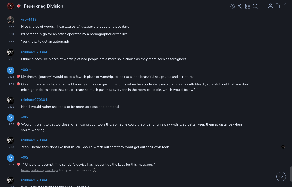
Task: Show the room members list icon
Action: coord(270,6)
